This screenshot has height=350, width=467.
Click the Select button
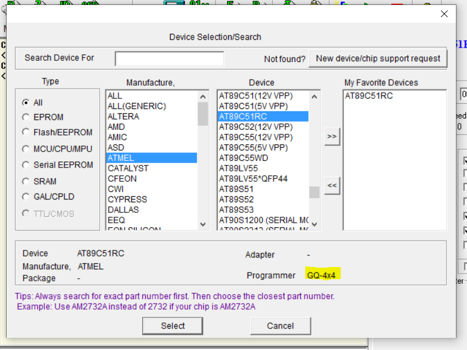tap(173, 326)
